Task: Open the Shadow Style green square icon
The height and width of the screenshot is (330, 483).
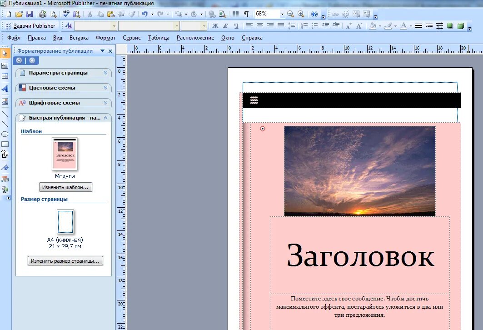Action: pyautogui.click(x=450, y=26)
